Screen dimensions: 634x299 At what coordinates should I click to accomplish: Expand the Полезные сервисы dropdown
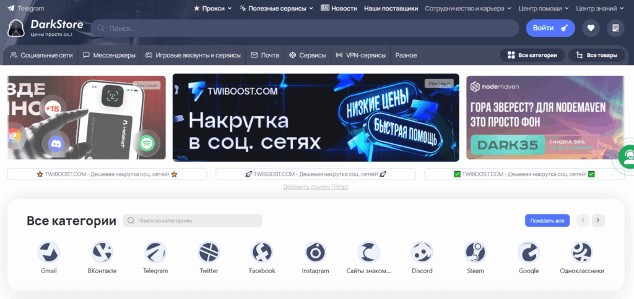pos(276,8)
